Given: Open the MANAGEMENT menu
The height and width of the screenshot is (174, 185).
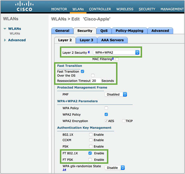Looking at the screenshot, I should point(172,9).
